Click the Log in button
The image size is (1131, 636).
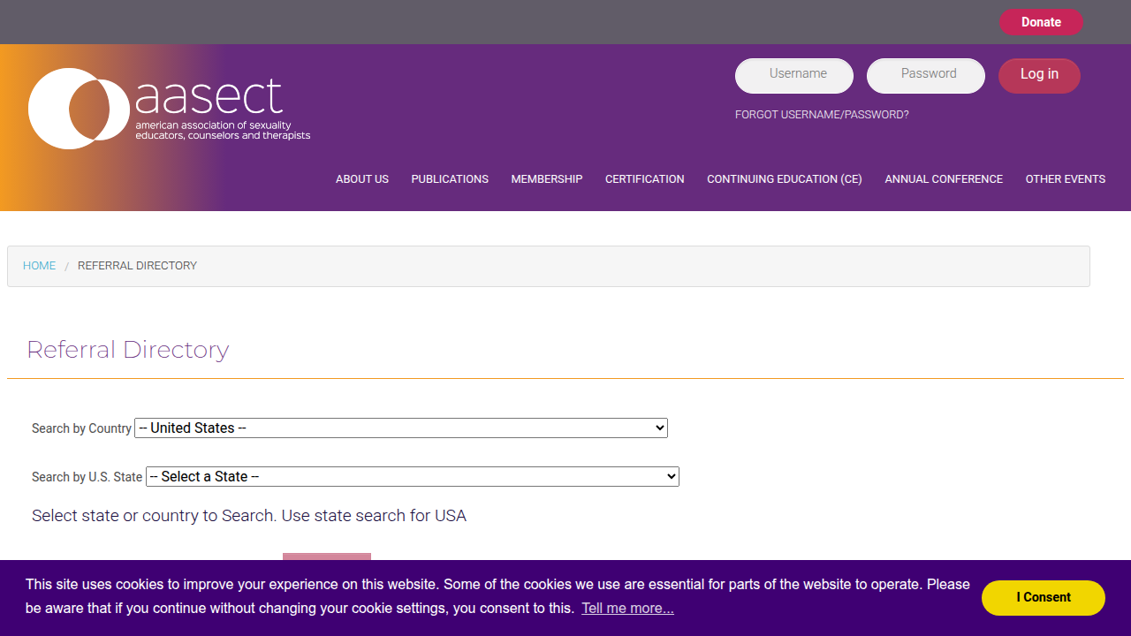coord(1039,75)
